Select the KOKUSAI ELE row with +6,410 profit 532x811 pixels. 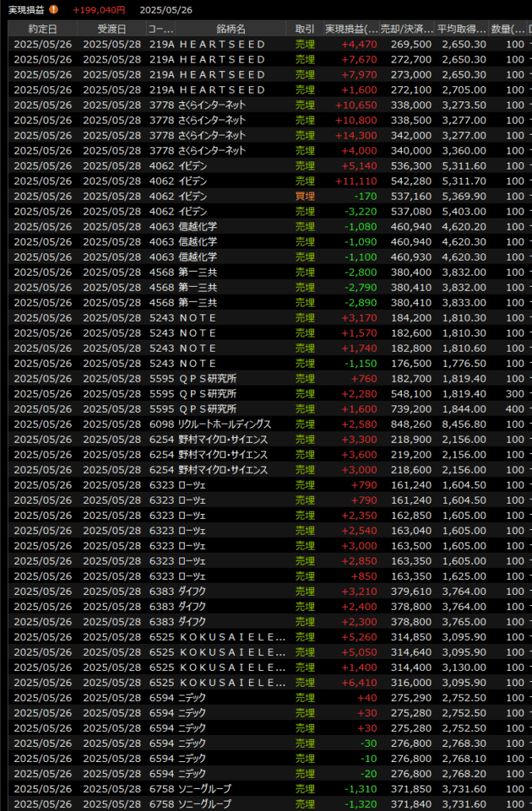click(232, 683)
